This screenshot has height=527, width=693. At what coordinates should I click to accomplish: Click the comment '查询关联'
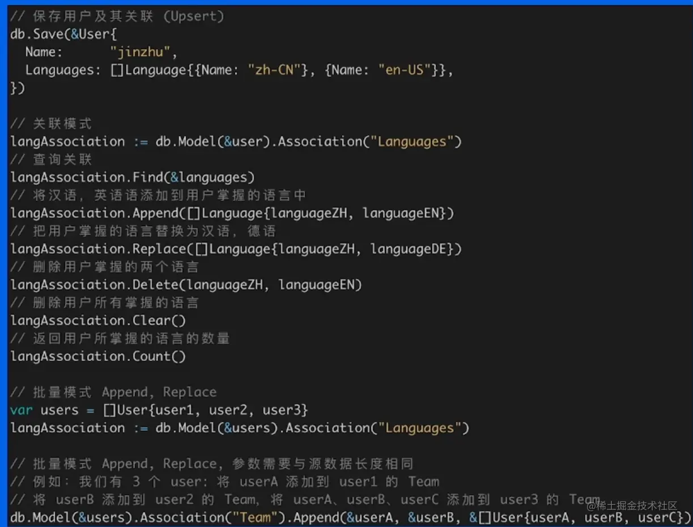(x=51, y=159)
